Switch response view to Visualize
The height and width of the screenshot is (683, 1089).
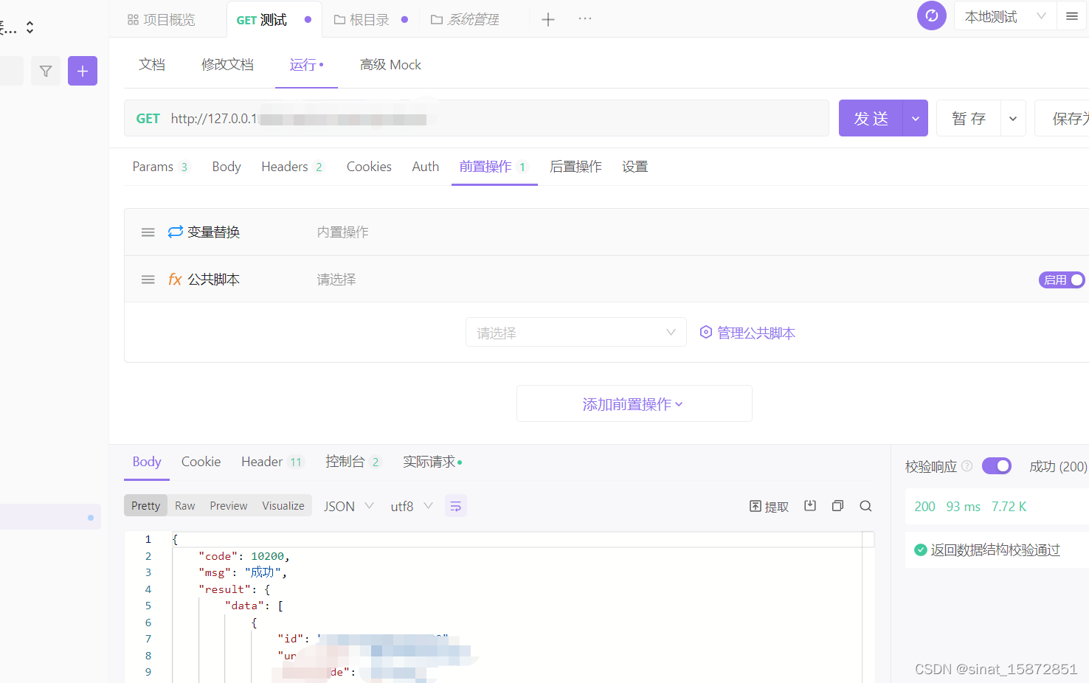[283, 506]
